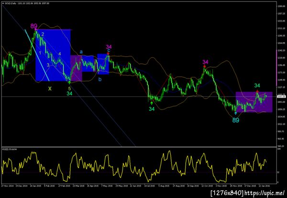Click the 27 Feb 2015 date label
Viewport: 287px width, 198px height.
pyautogui.click(x=64, y=186)
